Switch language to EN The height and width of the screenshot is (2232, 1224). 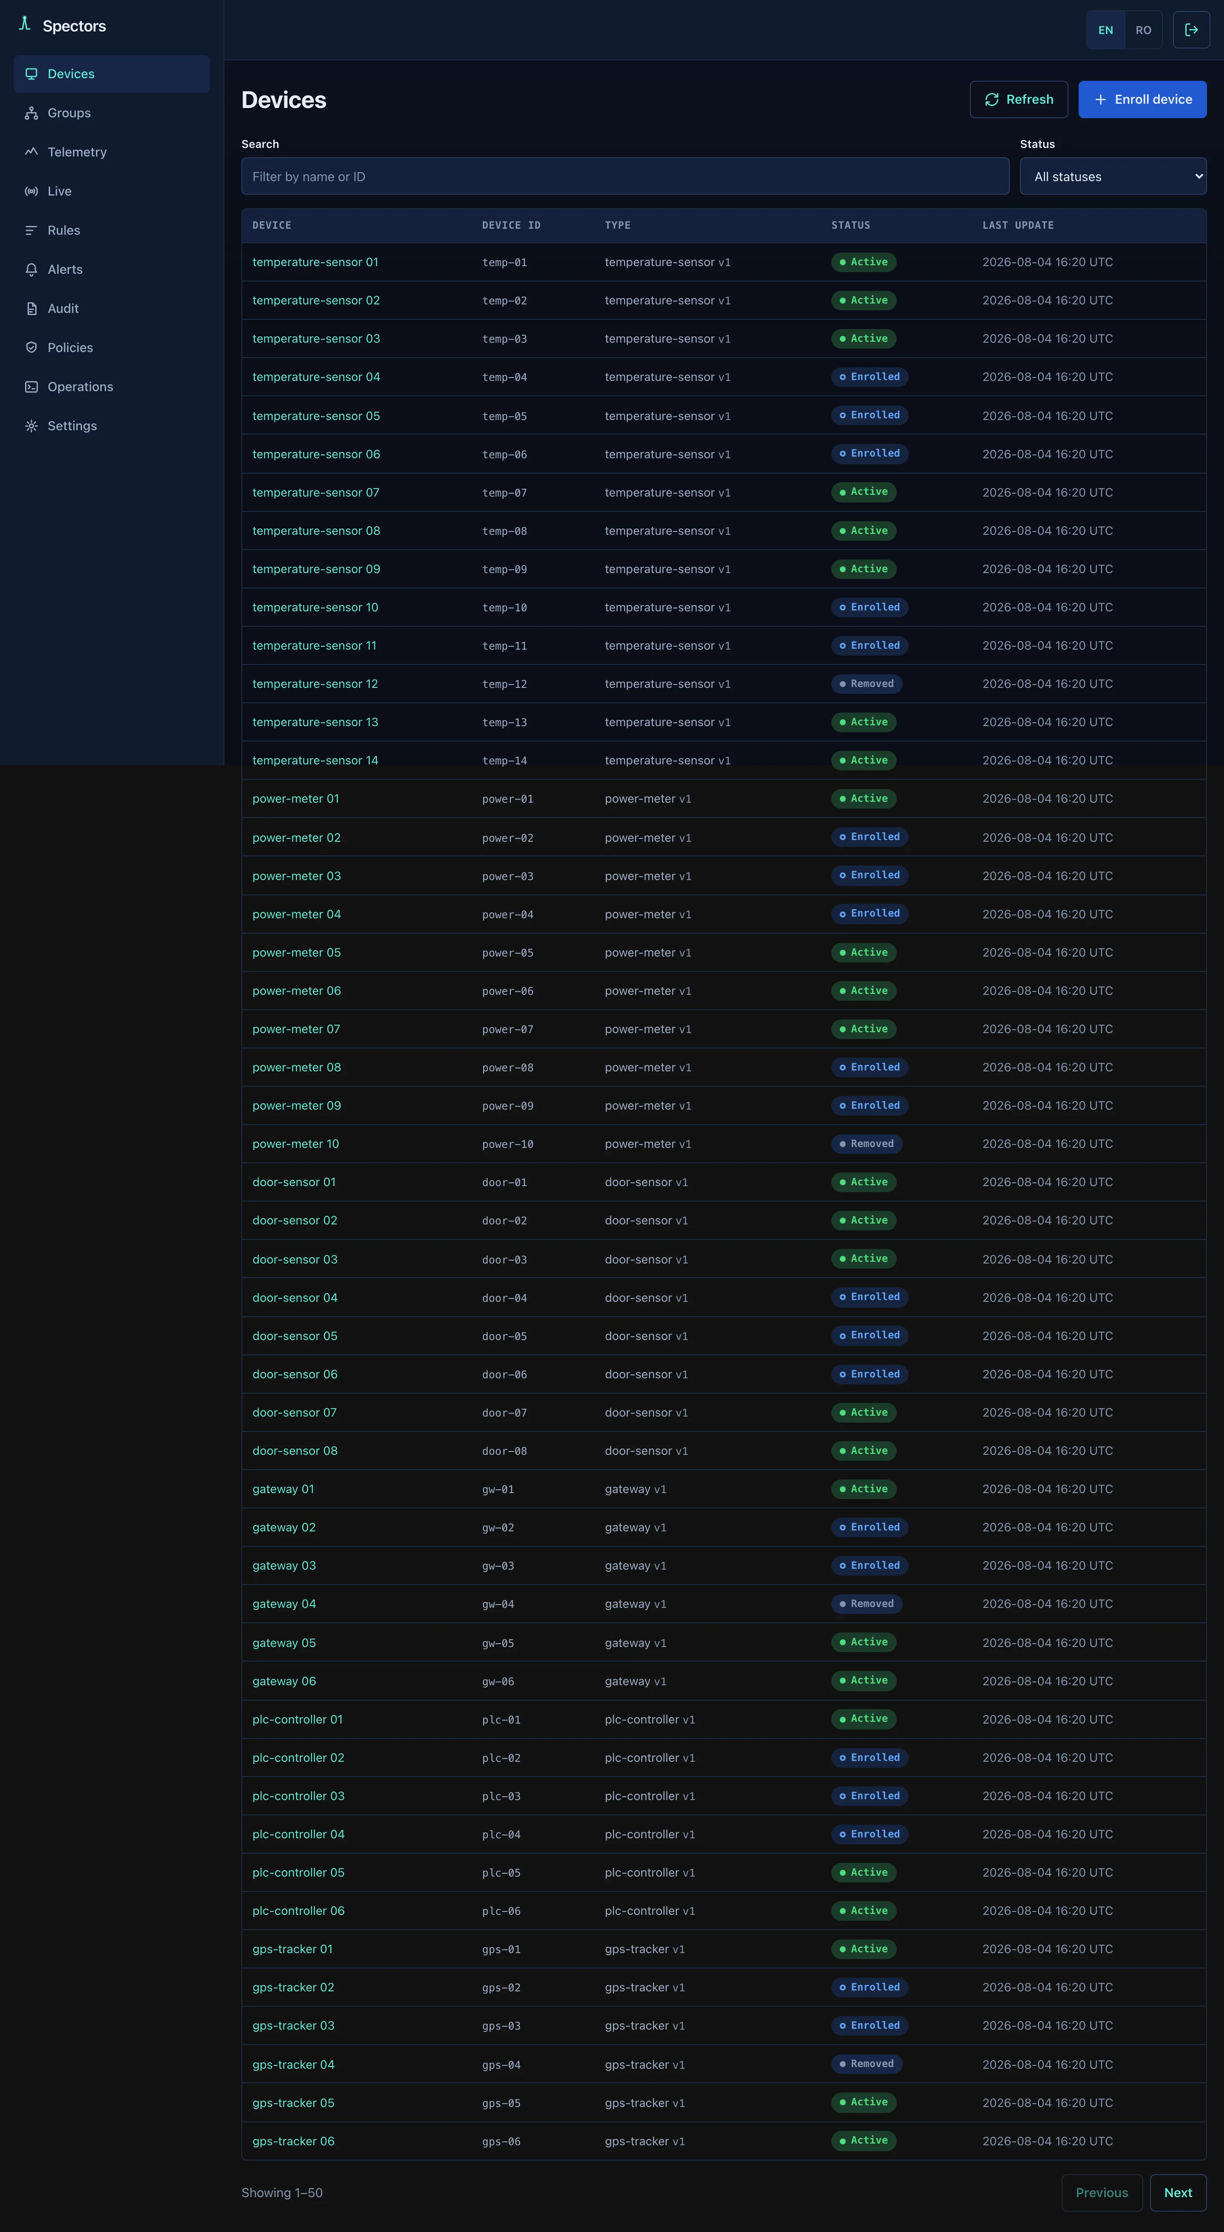click(x=1105, y=29)
